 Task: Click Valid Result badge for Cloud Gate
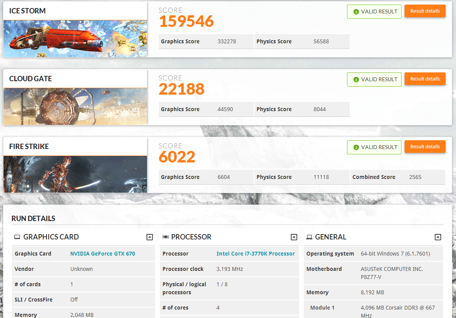tap(374, 80)
